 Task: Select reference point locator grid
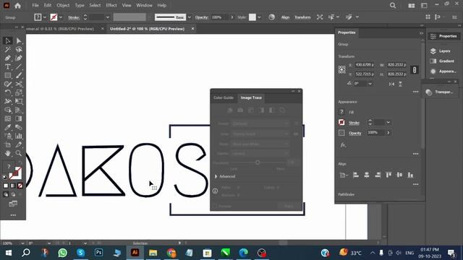pyautogui.click(x=342, y=69)
